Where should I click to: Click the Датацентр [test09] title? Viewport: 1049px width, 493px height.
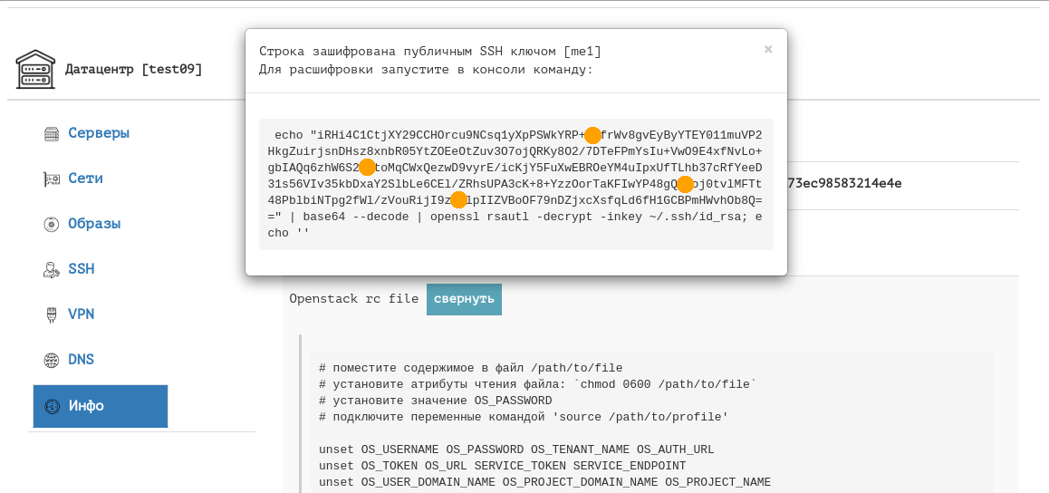click(133, 70)
